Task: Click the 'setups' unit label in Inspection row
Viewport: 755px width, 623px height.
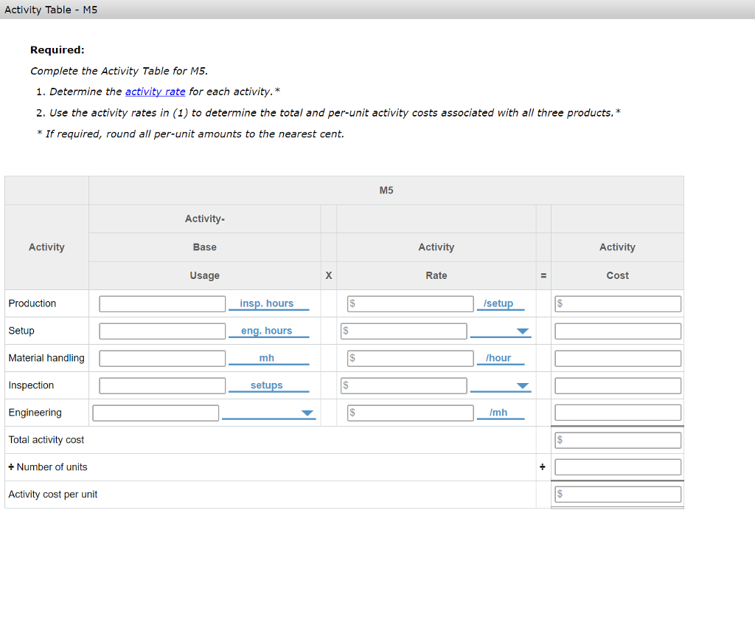Action: [267, 385]
